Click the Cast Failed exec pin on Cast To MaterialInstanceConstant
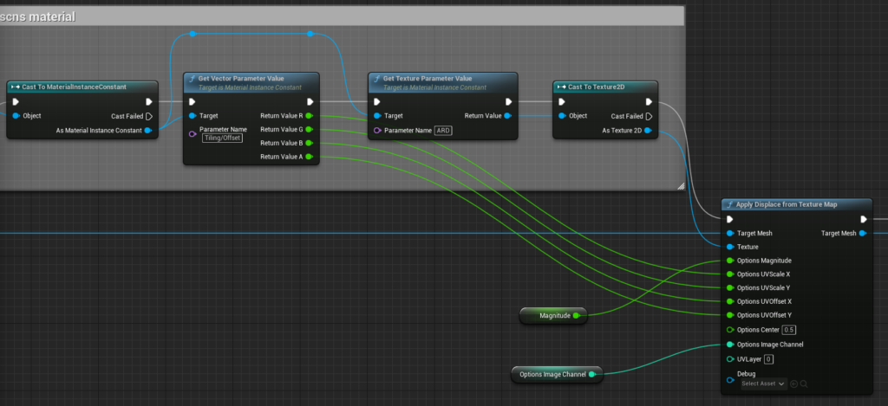Image resolution: width=888 pixels, height=406 pixels. pos(149,117)
